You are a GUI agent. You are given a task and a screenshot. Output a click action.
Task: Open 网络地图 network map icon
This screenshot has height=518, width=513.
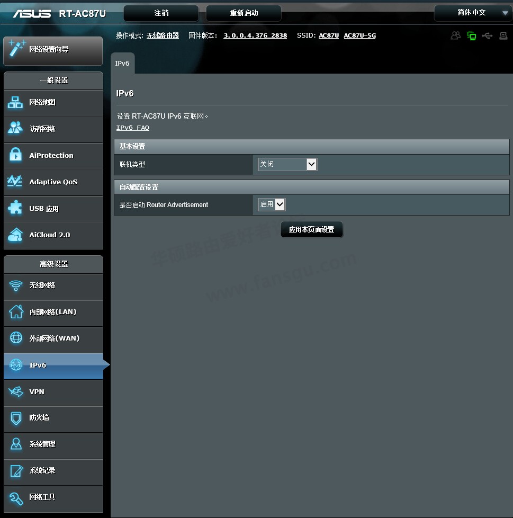point(15,102)
